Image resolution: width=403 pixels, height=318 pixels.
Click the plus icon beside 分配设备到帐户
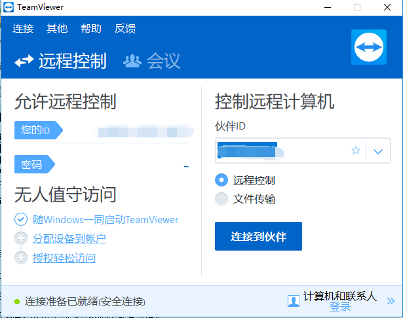click(21, 239)
